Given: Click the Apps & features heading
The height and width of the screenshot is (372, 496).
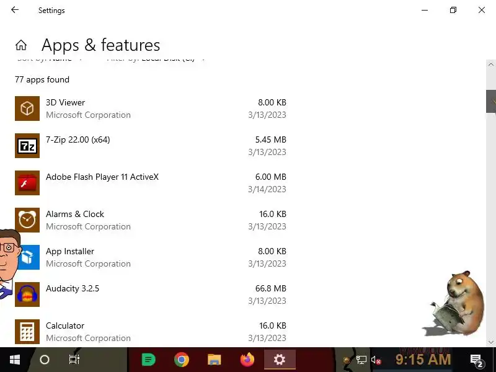Looking at the screenshot, I should tap(100, 45).
